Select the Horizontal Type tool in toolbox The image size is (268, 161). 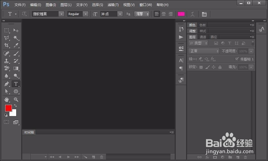[x=16, y=84]
